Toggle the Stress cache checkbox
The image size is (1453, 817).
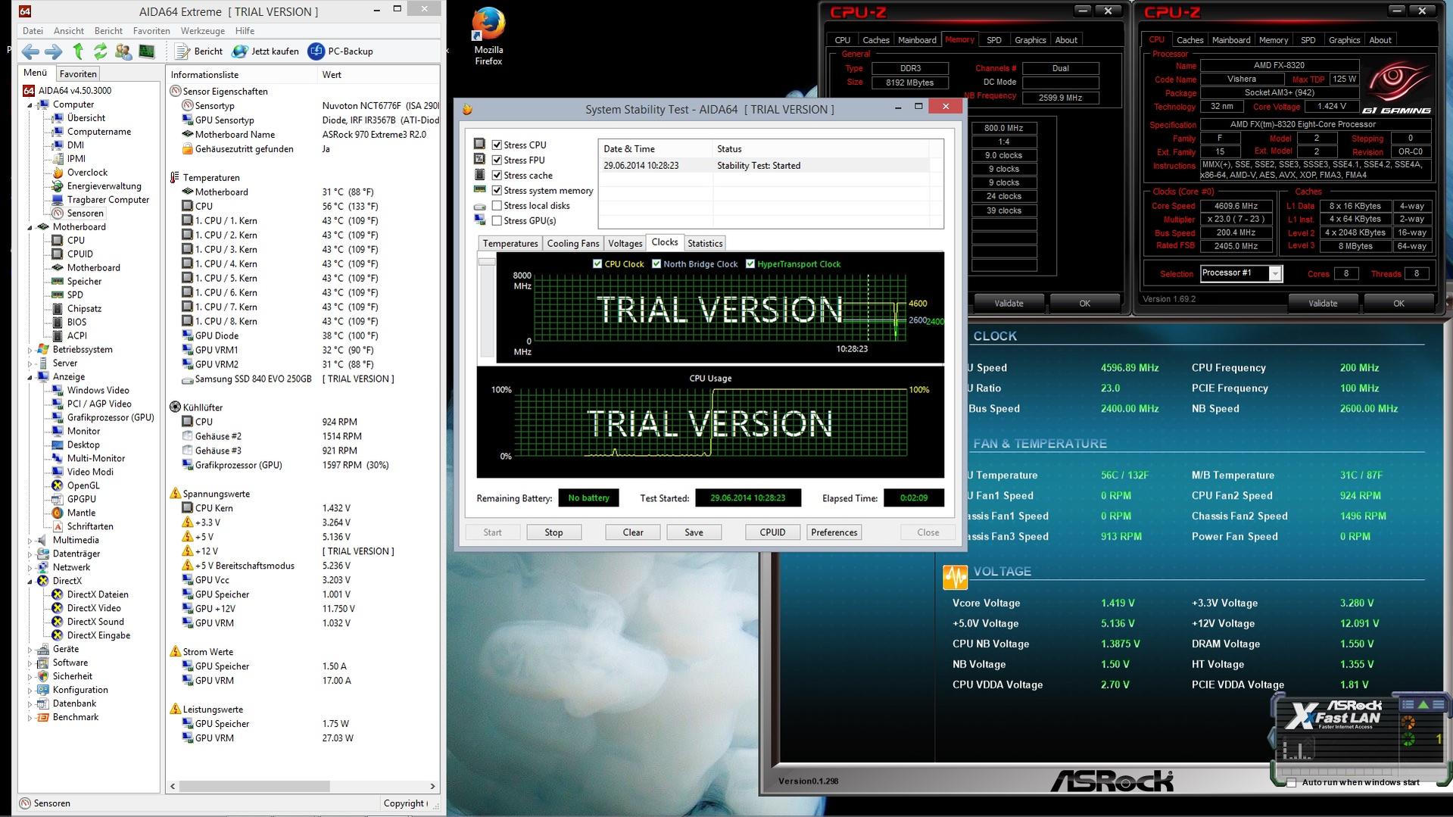[x=497, y=175]
